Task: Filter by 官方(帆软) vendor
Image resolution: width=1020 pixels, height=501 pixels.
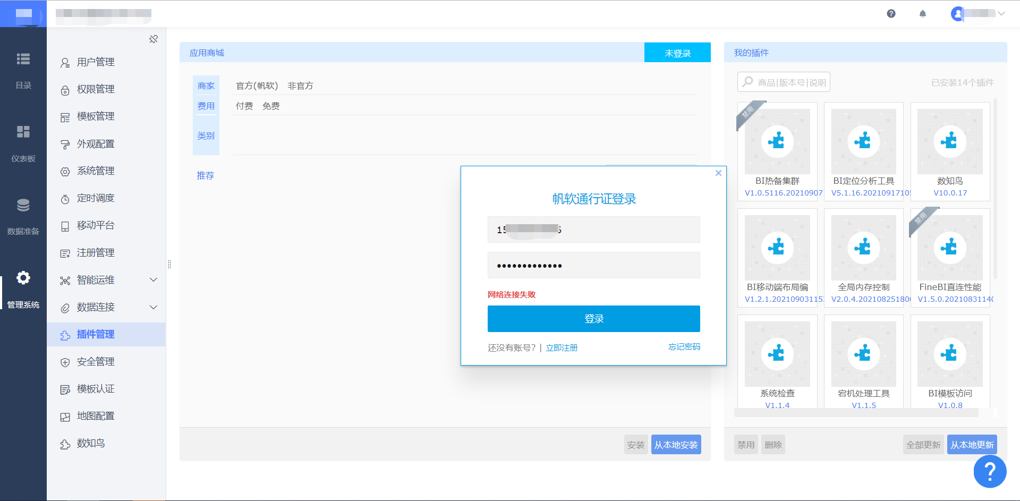Action: pos(257,86)
